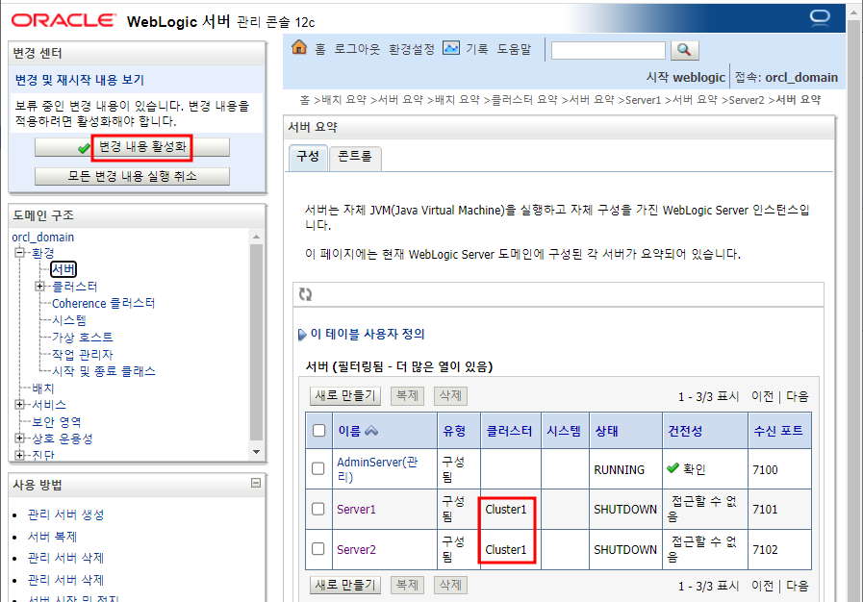Click the 복제 button below the table
The image size is (863, 602).
pos(407,585)
